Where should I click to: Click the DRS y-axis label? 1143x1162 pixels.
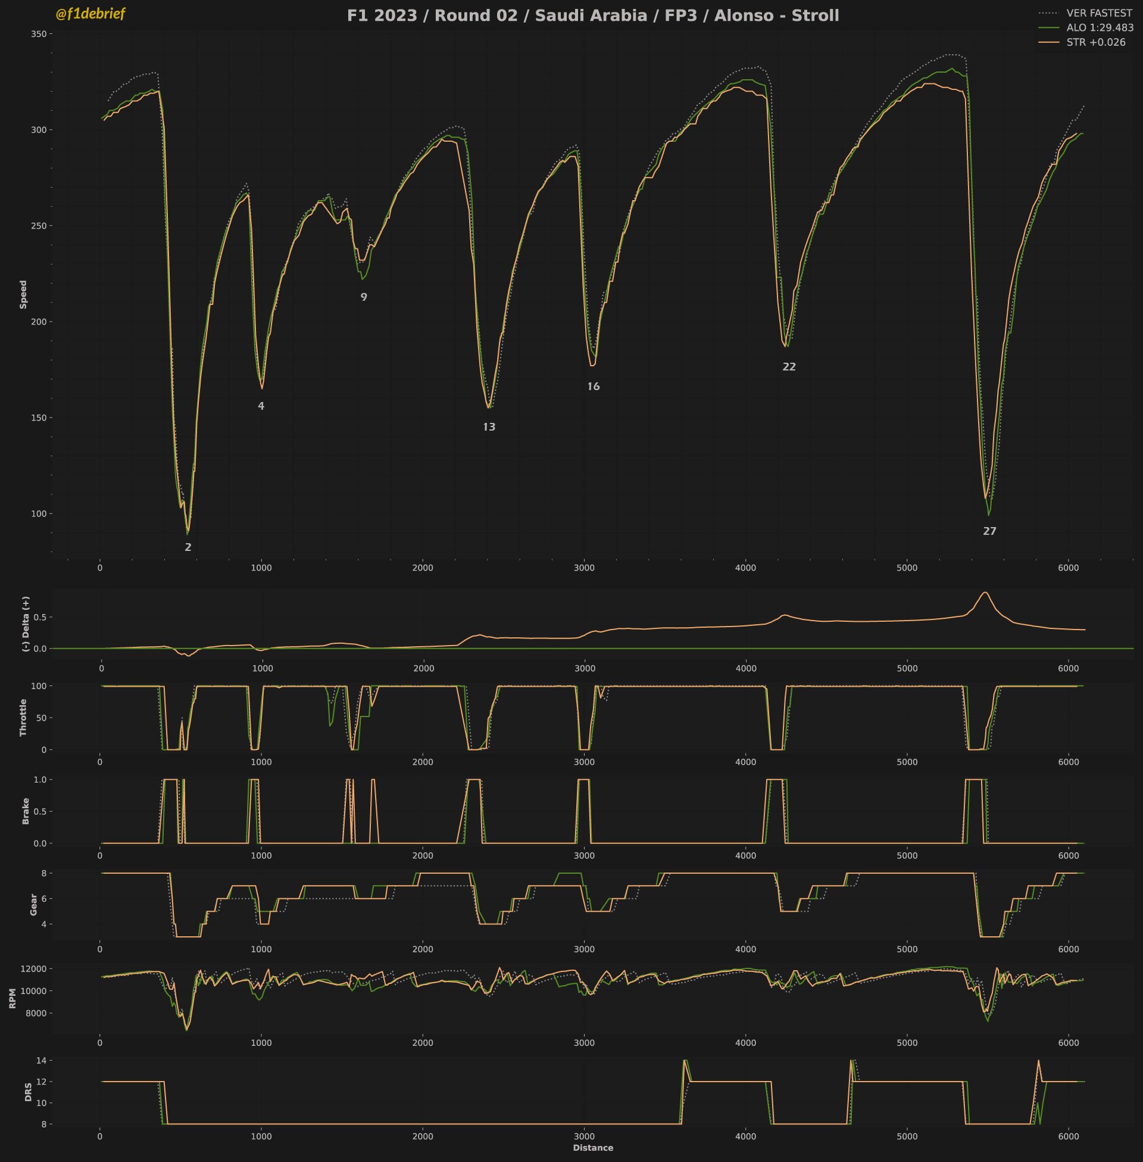28,1092
